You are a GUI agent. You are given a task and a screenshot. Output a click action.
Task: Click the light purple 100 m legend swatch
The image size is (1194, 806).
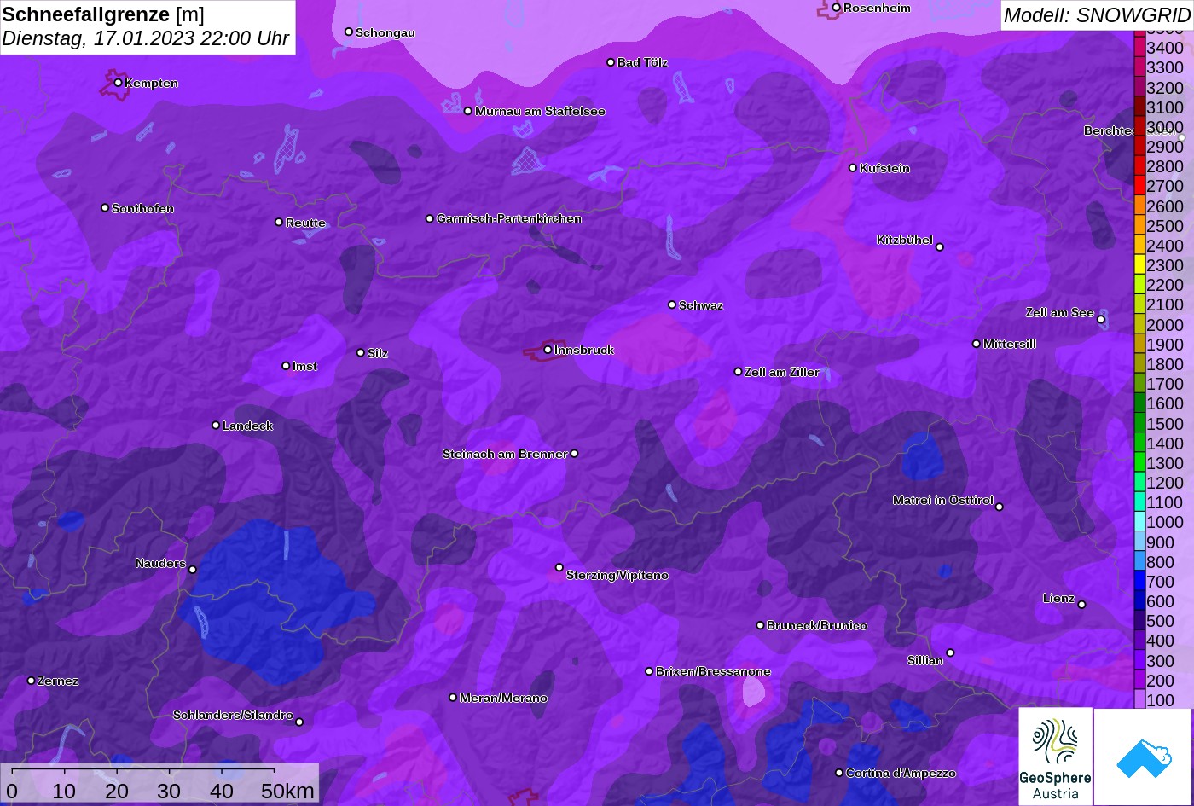point(1139,700)
